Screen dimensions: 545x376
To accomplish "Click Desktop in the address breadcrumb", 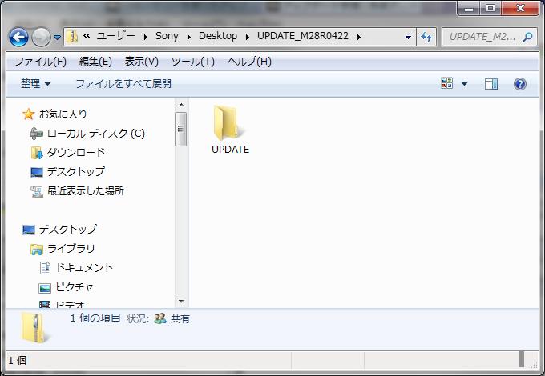I will tap(218, 37).
